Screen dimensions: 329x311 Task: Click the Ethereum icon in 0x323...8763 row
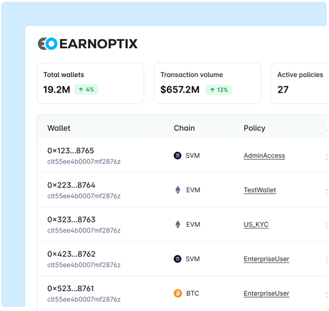[x=178, y=224]
